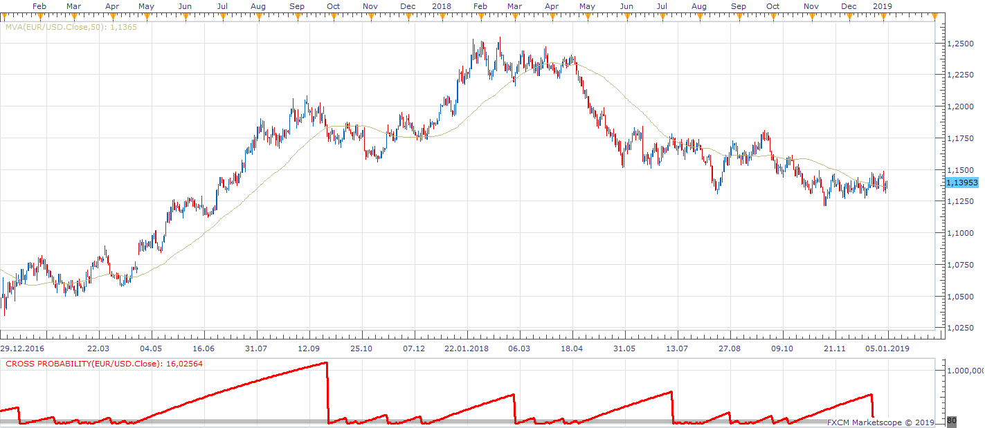985x428 pixels.
Task: Click the 12.09 date axis label
Action: click(x=307, y=349)
